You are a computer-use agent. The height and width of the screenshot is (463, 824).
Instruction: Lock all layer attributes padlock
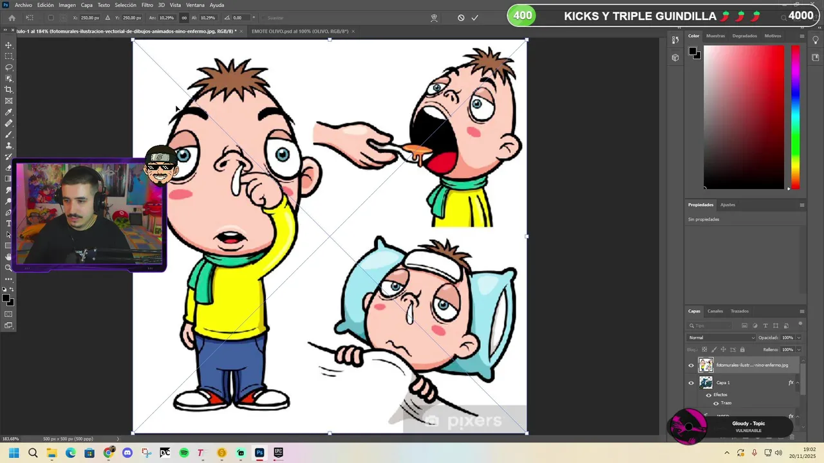742,350
